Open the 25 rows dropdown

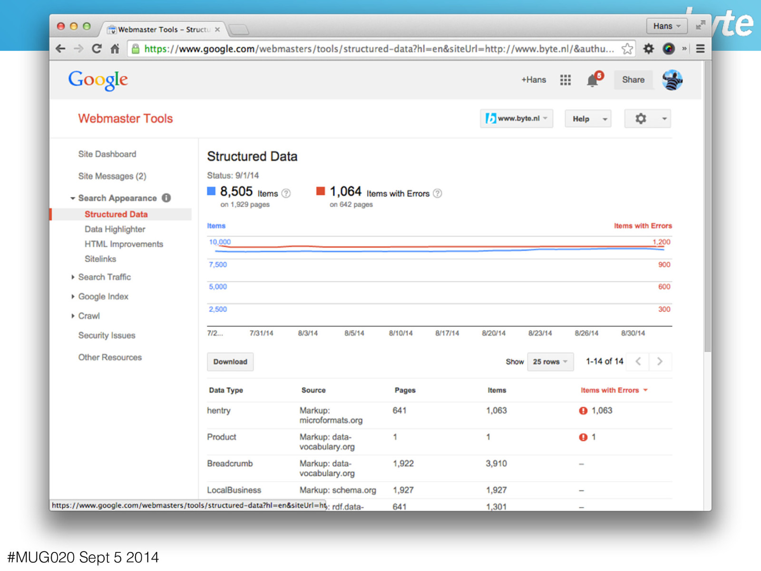click(550, 362)
